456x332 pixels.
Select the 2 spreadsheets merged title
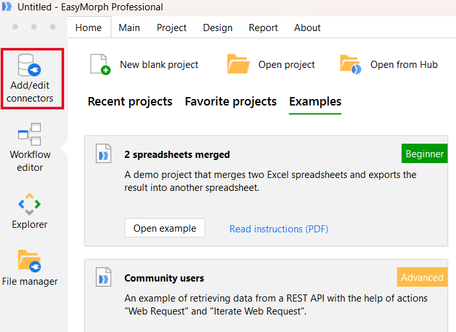click(177, 155)
